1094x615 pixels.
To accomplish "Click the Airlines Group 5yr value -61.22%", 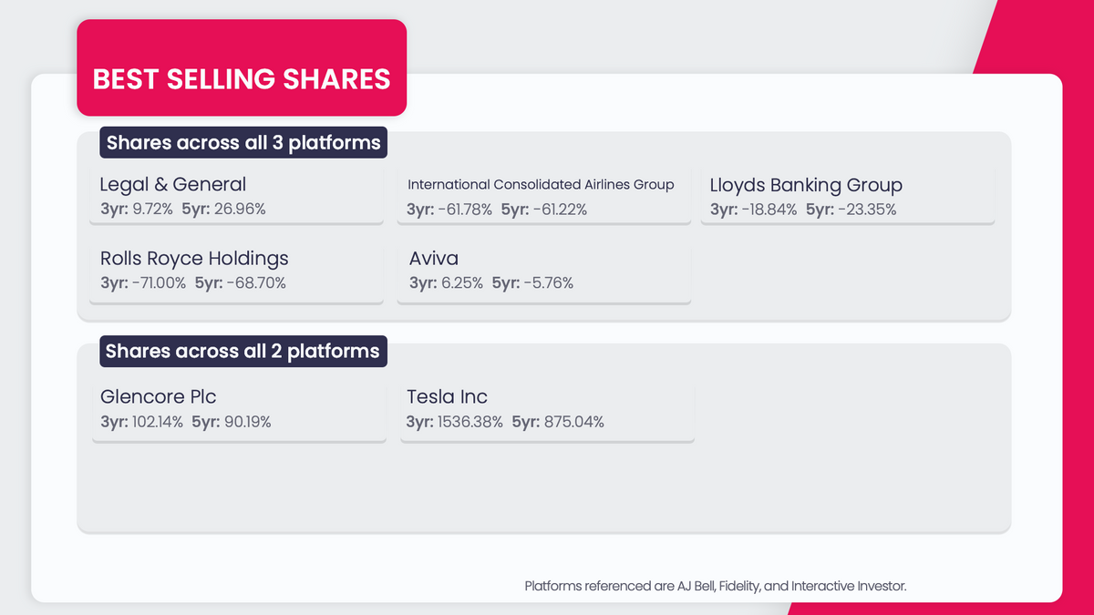I will pos(557,210).
